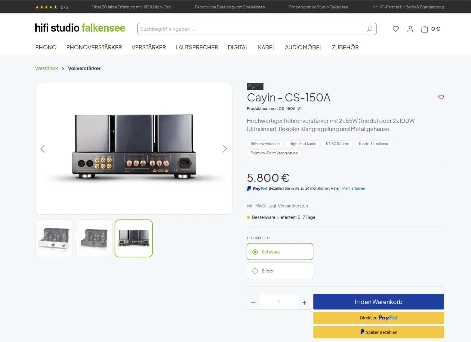Viewport: 471px width, 342px height.
Task: Click the Triode-Ultralinear tag
Action: click(x=373, y=144)
